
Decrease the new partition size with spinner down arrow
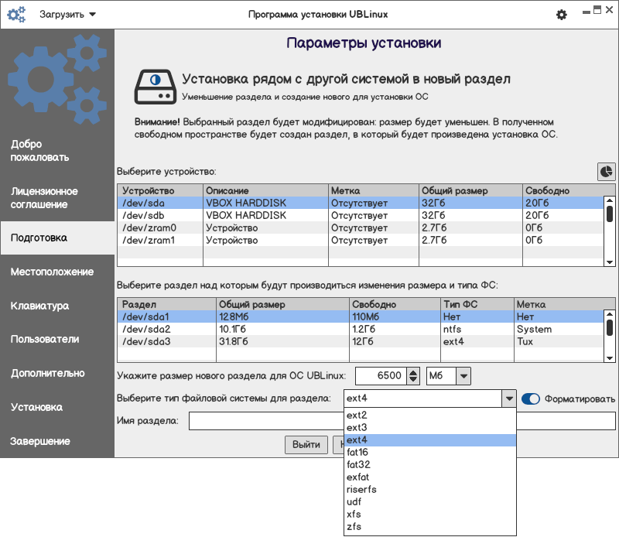413,380
